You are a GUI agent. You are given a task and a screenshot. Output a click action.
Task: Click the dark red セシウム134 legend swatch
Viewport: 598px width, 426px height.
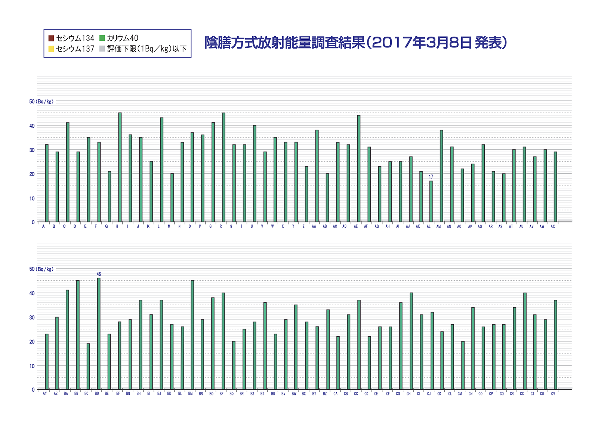tap(51, 38)
